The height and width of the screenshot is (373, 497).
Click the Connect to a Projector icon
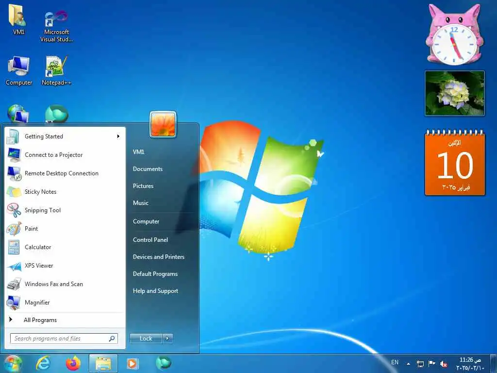pyautogui.click(x=14, y=155)
